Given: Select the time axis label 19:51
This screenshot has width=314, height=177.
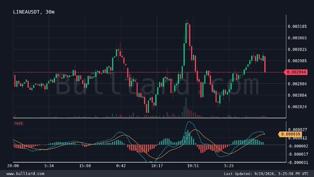Looking at the screenshot, I should pyautogui.click(x=193, y=166).
